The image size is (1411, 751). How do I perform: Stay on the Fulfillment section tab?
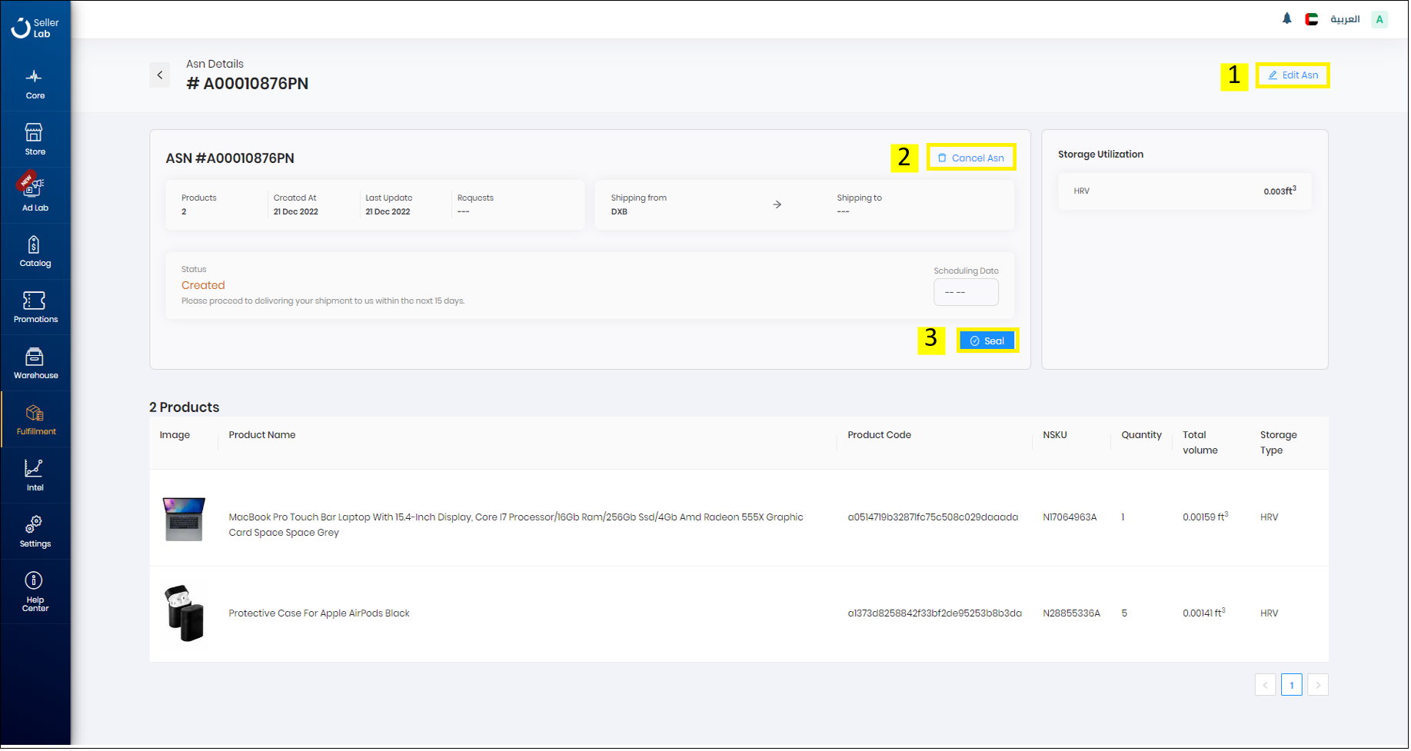tap(35, 418)
